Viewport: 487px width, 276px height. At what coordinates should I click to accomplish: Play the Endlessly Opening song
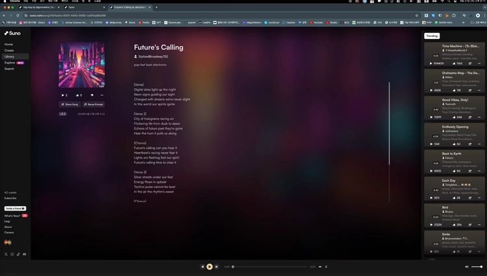point(431,144)
